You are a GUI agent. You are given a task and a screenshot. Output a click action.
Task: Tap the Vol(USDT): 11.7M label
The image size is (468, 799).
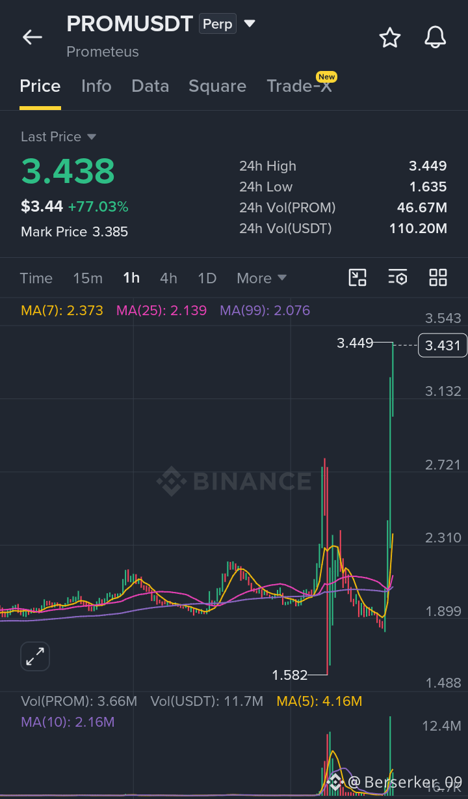point(207,701)
